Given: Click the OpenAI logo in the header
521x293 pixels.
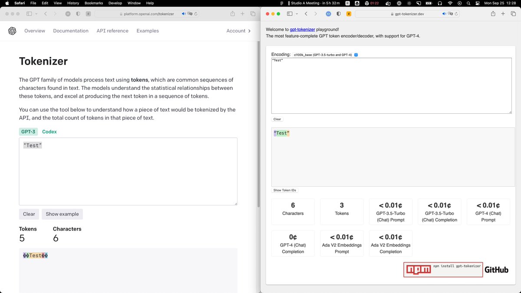Looking at the screenshot, I should coord(12,31).
